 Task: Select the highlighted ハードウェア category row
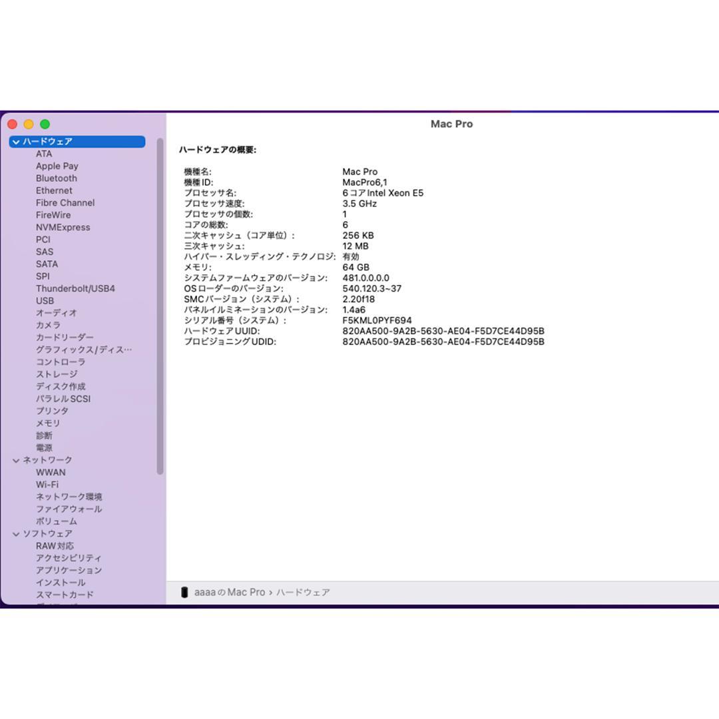click(77, 142)
